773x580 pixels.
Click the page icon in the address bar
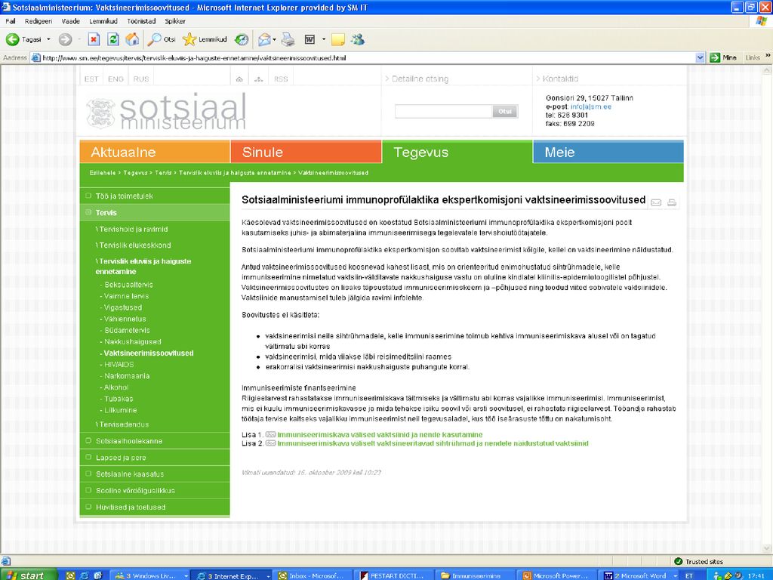click(x=35, y=57)
